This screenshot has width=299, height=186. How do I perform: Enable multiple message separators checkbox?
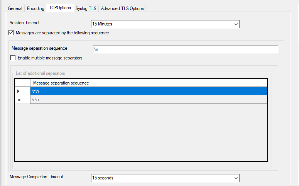click(13, 58)
